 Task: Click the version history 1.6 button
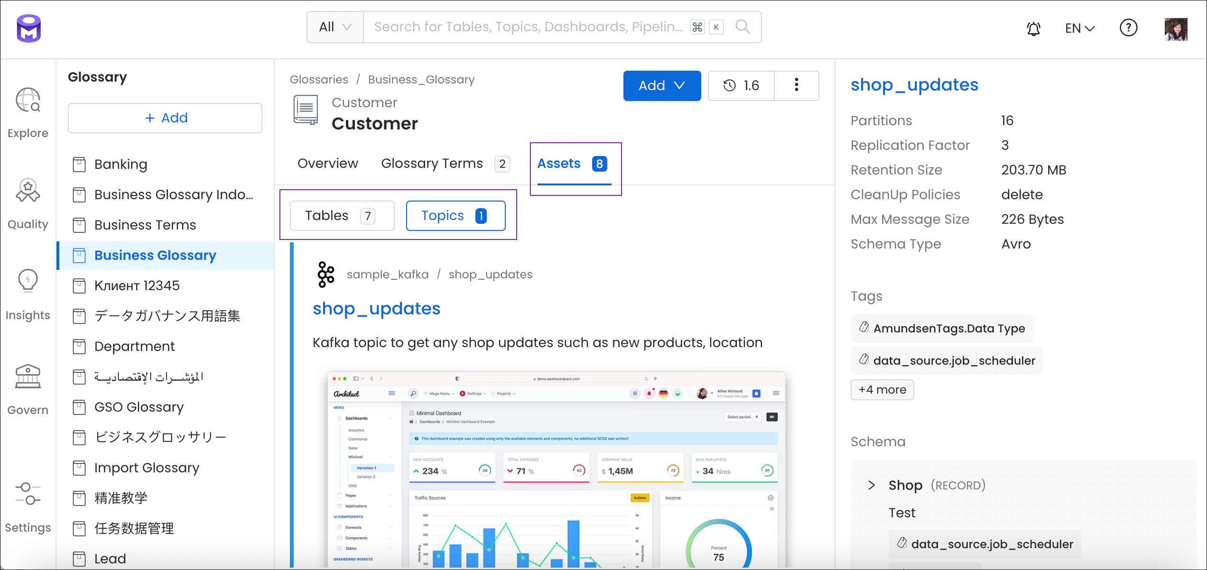click(741, 85)
